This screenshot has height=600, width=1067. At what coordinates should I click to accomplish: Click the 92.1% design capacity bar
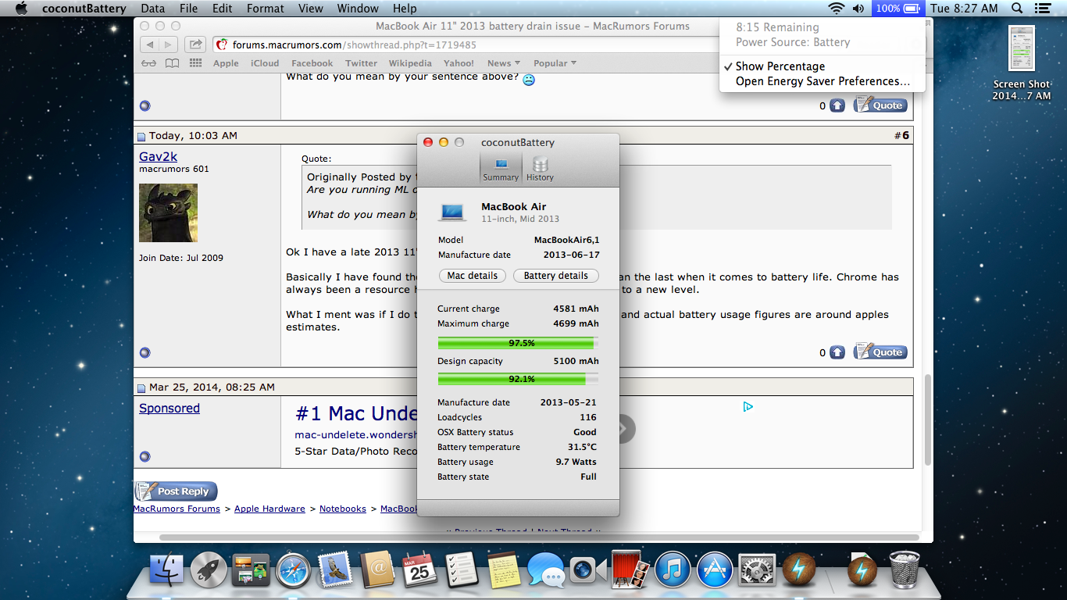point(519,379)
